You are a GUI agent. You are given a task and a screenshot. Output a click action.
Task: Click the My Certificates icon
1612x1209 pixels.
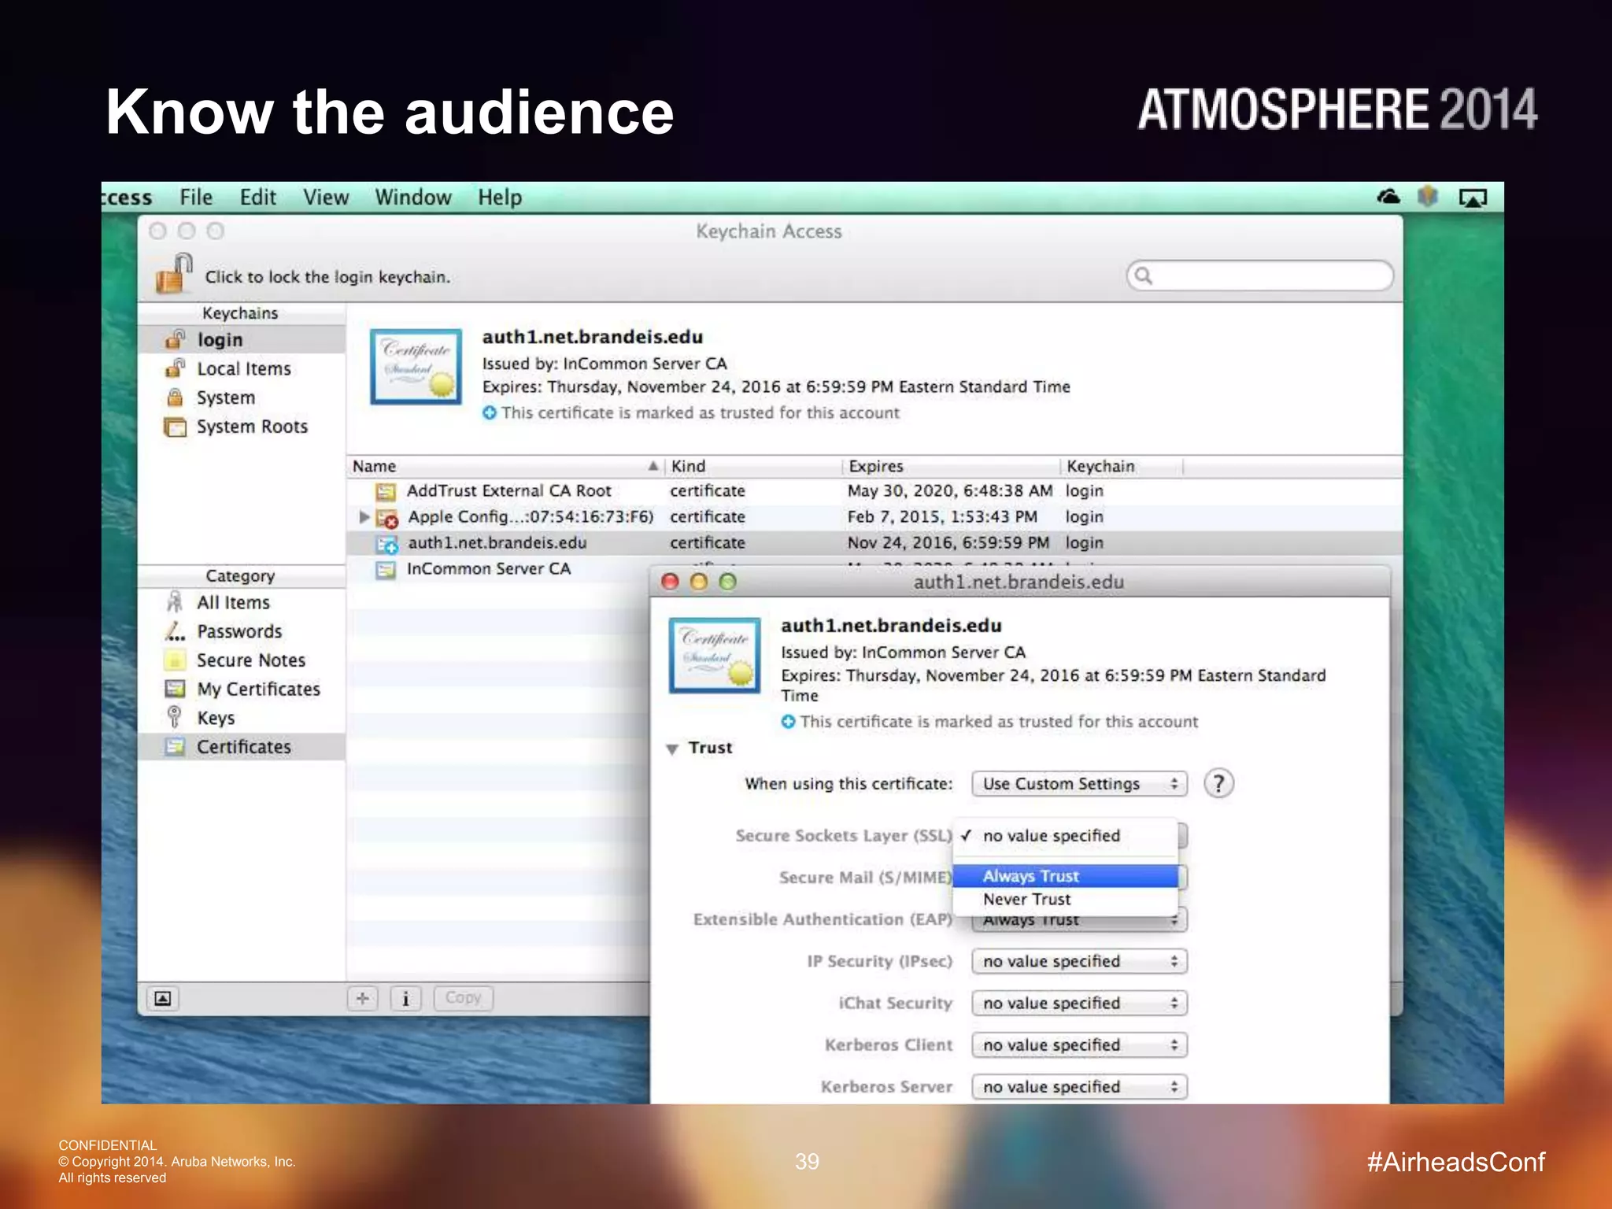[x=175, y=689]
